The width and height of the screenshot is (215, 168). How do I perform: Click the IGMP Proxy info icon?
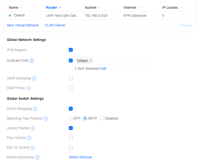28,88
